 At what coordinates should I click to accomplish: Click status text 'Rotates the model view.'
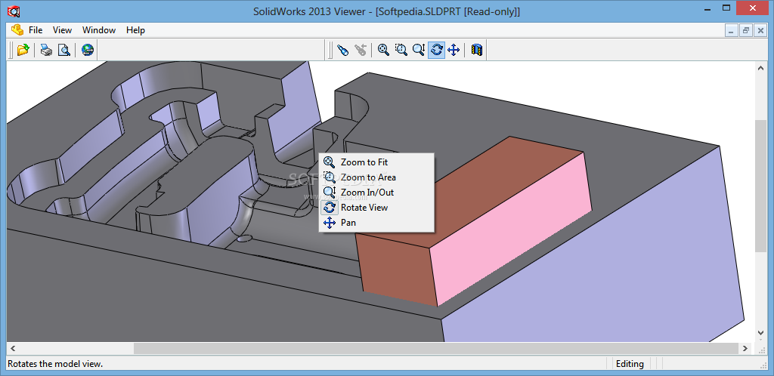55,364
